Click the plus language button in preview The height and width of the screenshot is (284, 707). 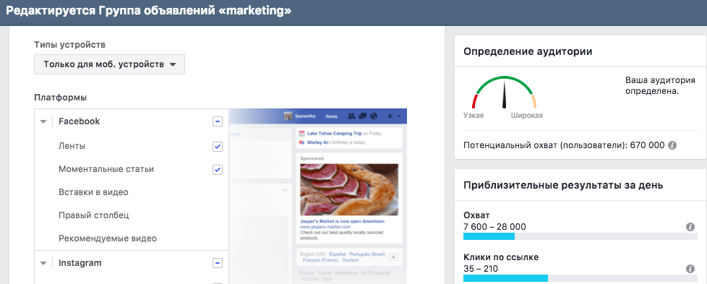coord(393,257)
